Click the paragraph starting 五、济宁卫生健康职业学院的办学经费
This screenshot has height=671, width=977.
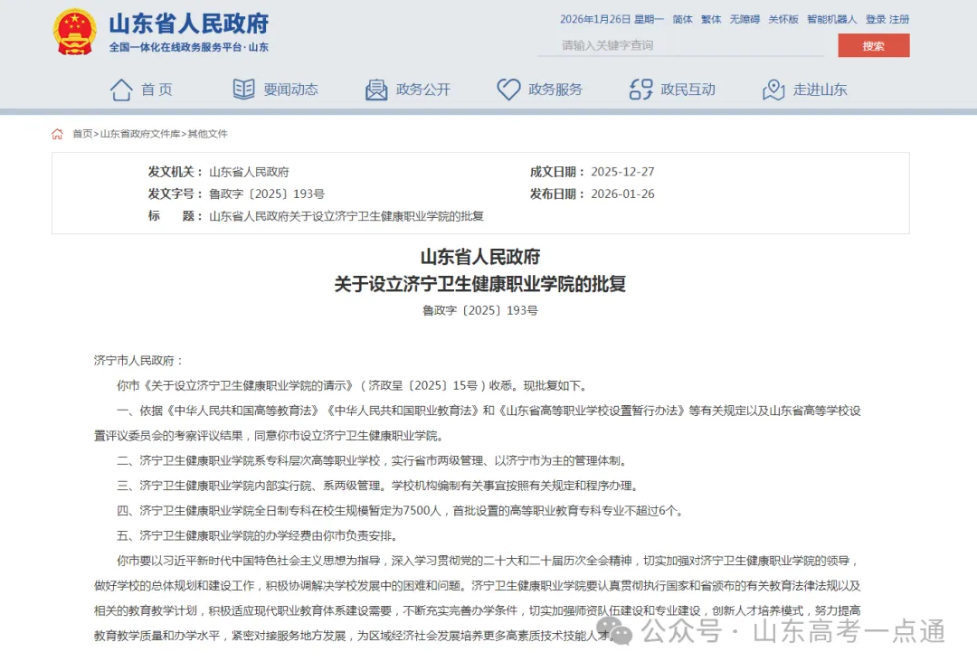click(260, 535)
